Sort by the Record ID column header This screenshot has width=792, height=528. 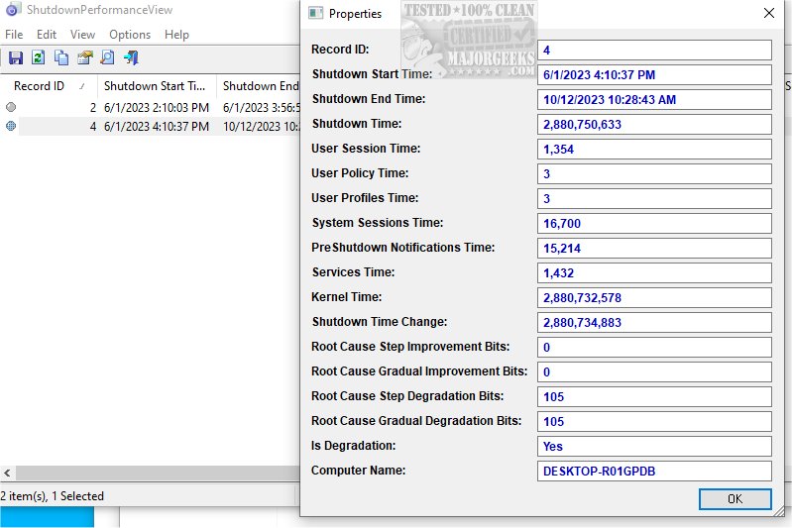49,86
